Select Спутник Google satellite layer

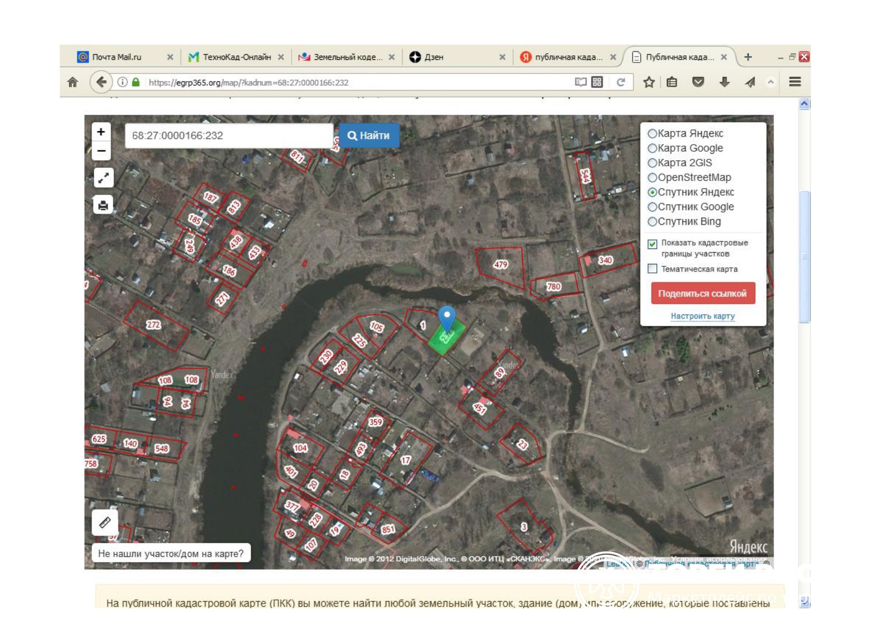click(x=652, y=207)
